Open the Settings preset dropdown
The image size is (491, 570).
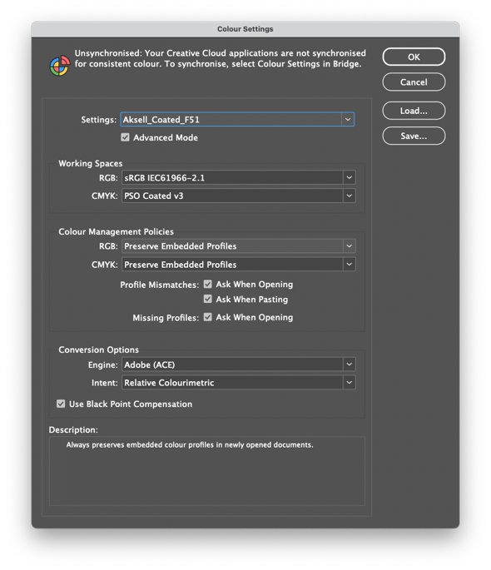tap(347, 119)
